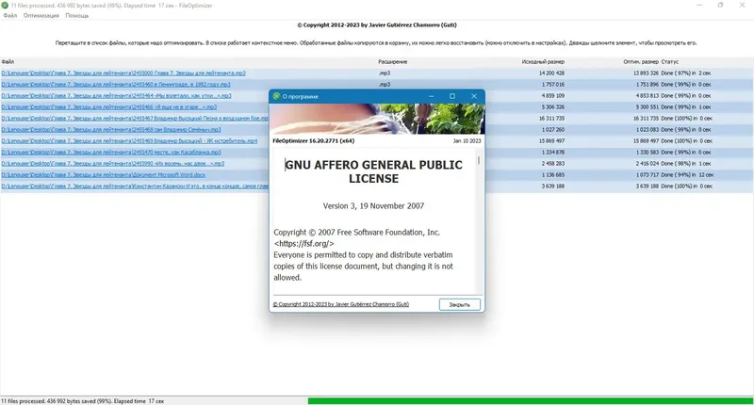Click the 'Version 3, 19 November 2007' line
754x405 pixels.
pos(373,205)
